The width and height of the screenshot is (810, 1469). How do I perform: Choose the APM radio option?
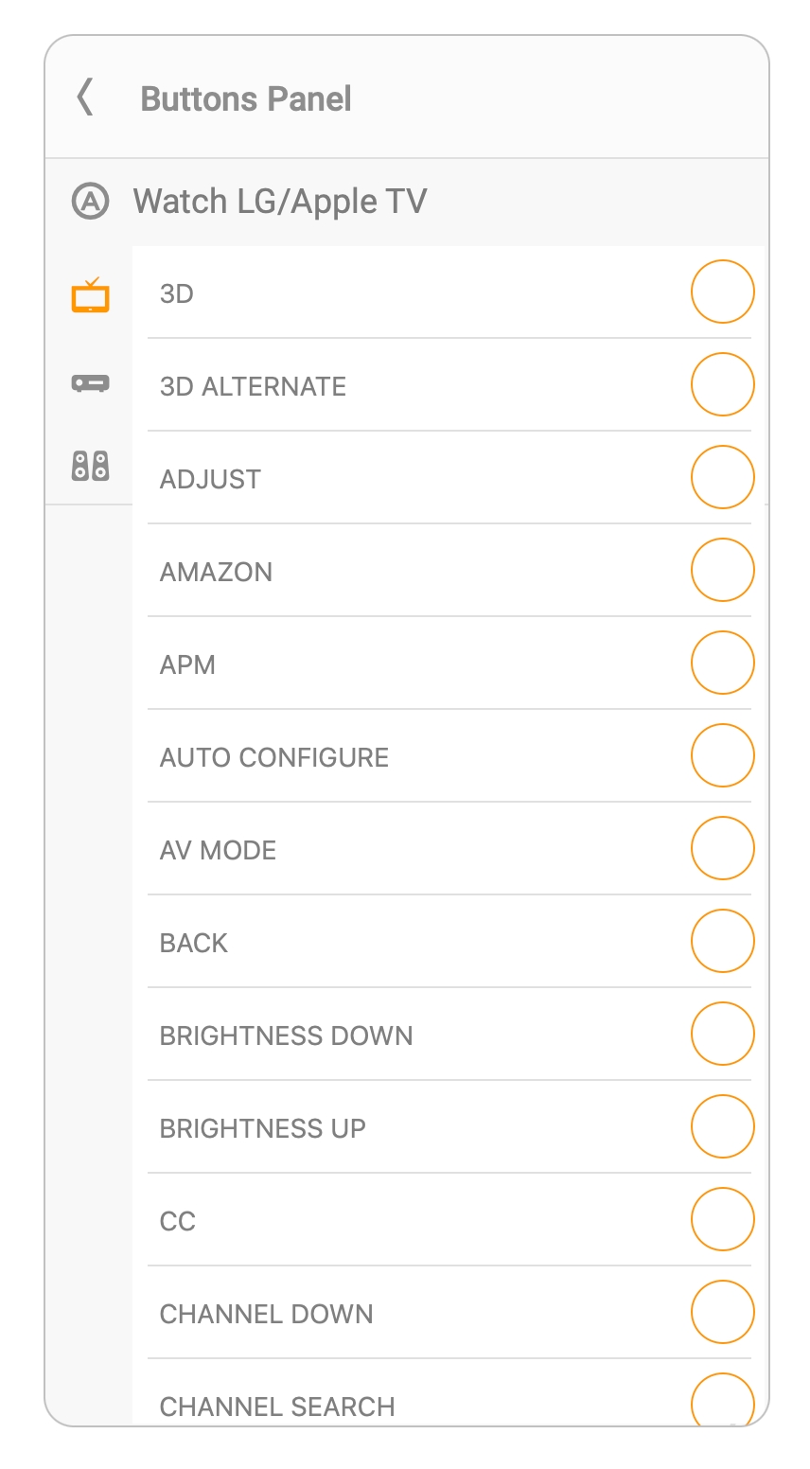(722, 663)
